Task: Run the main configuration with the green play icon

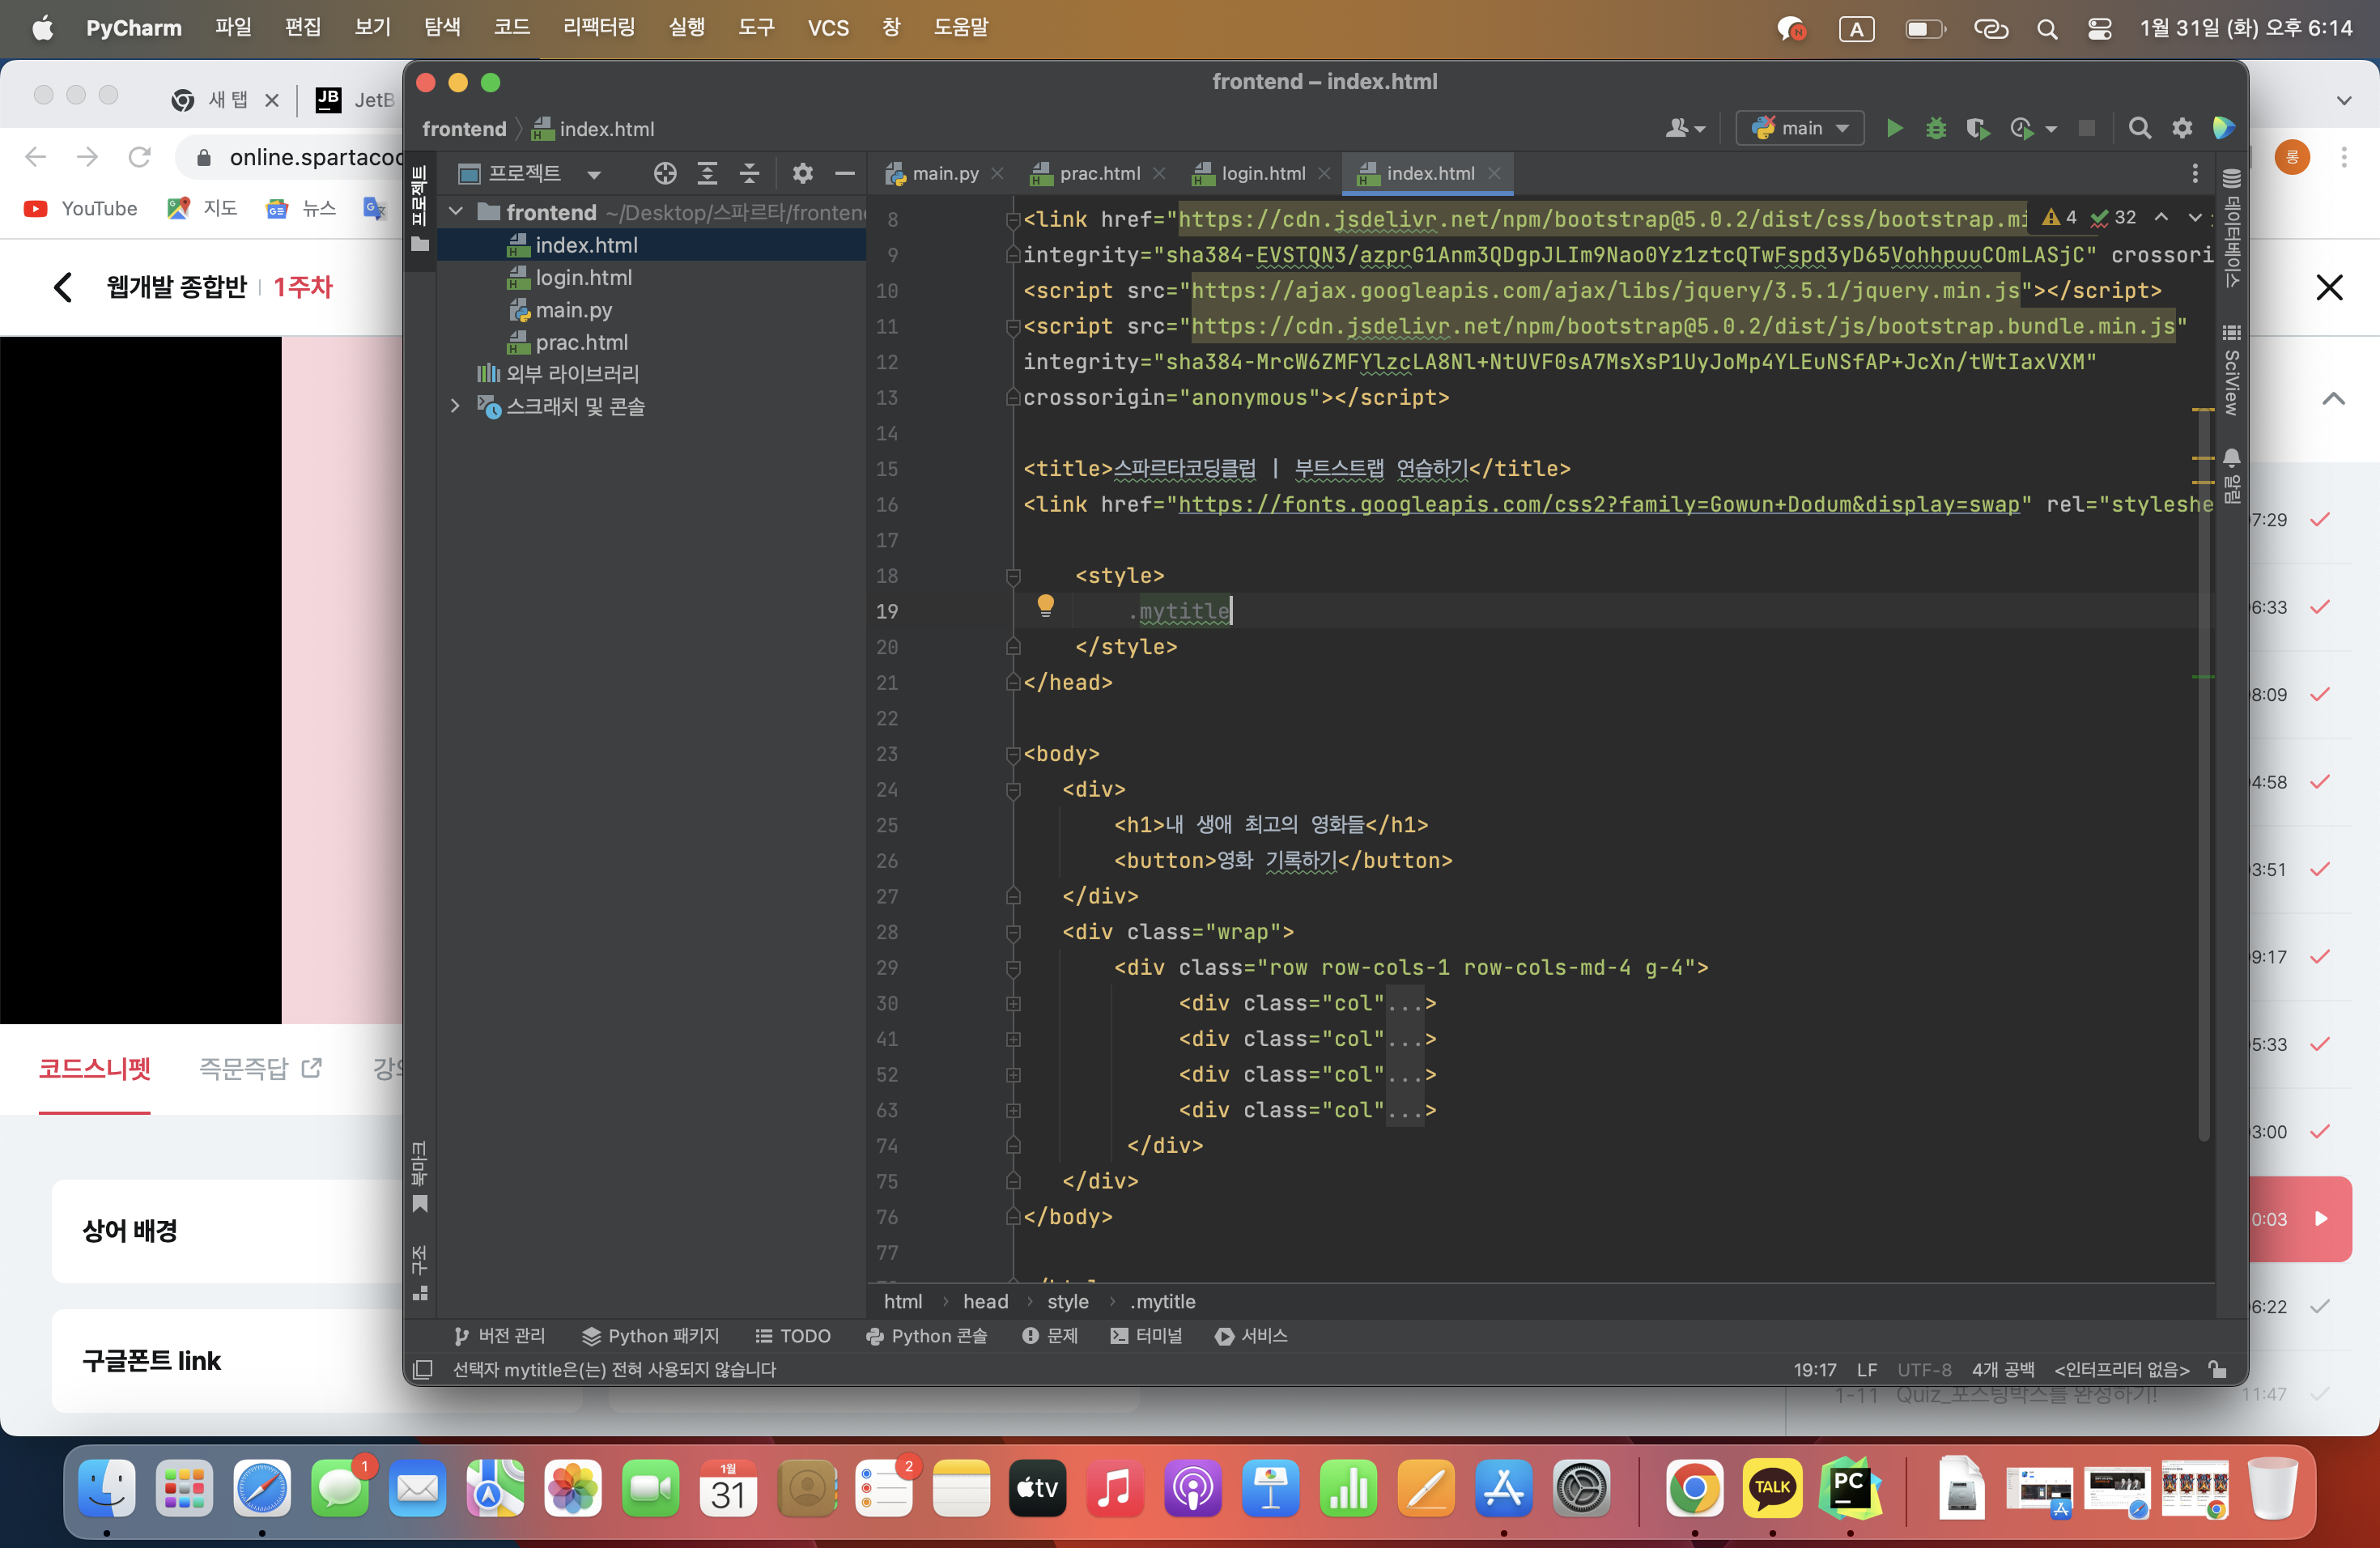Action: click(x=1894, y=128)
